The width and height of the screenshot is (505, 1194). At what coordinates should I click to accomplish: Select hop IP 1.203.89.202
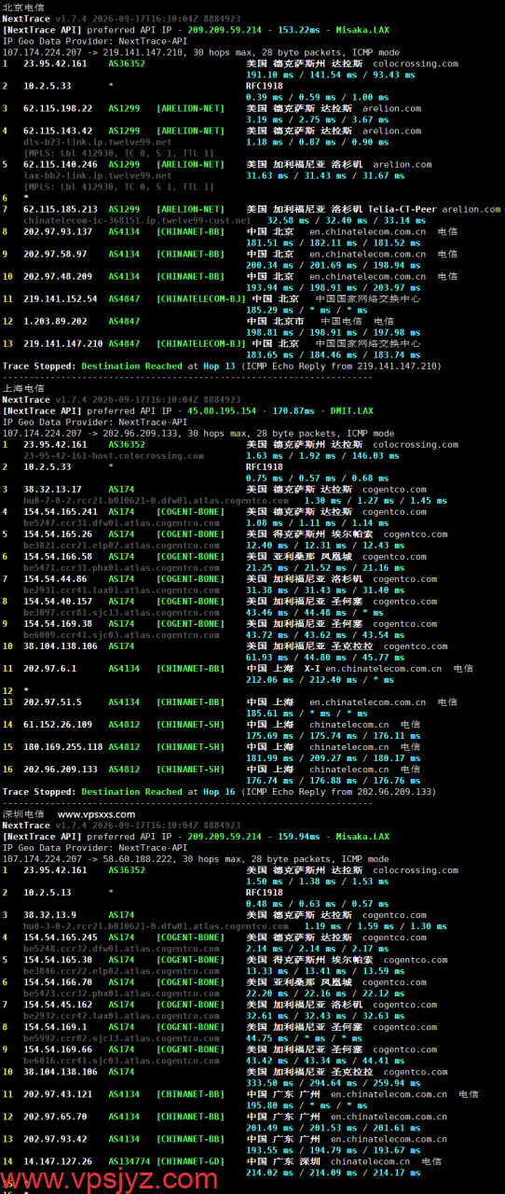(55, 321)
